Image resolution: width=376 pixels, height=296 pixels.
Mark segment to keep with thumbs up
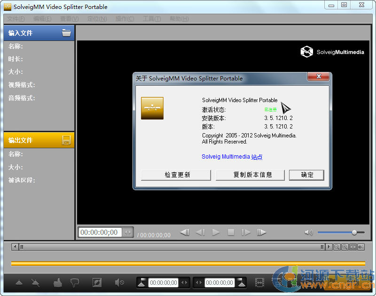pyautogui.click(x=57, y=283)
